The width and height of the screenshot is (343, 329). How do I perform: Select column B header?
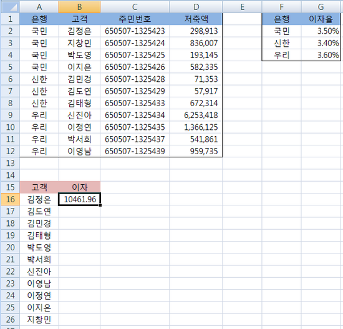[x=79, y=7]
